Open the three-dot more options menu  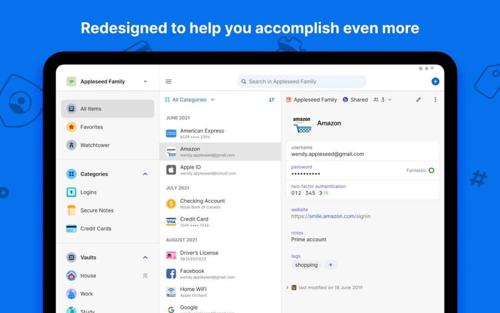point(435,99)
